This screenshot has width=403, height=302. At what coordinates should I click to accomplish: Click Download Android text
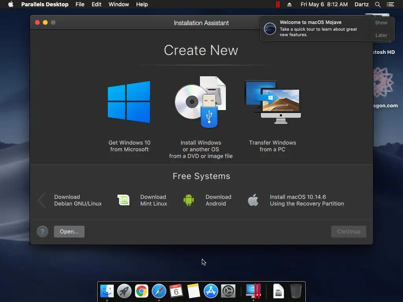pos(218,200)
